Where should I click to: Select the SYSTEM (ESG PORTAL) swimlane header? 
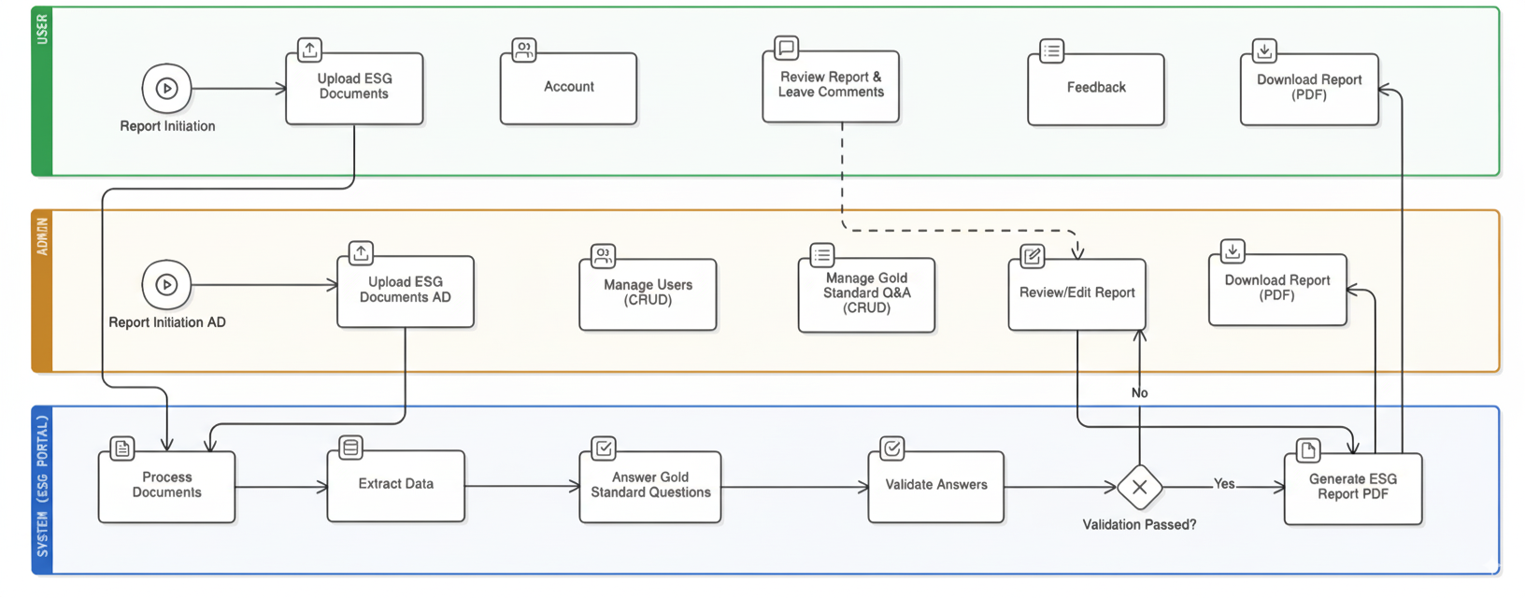pyautogui.click(x=42, y=489)
